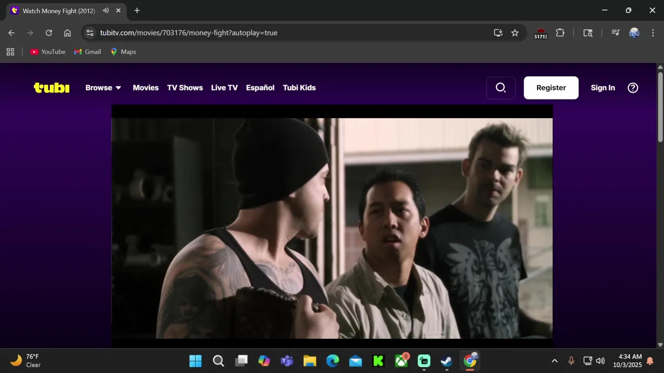The image size is (664, 373).
Task: Open the extension showing 51713 badge
Action: [x=541, y=33]
